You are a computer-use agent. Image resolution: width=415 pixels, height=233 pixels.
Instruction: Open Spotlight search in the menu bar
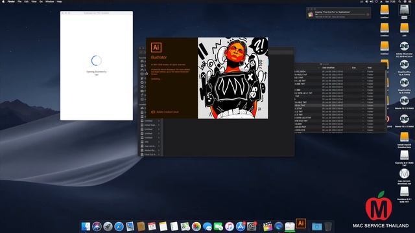[399, 1]
